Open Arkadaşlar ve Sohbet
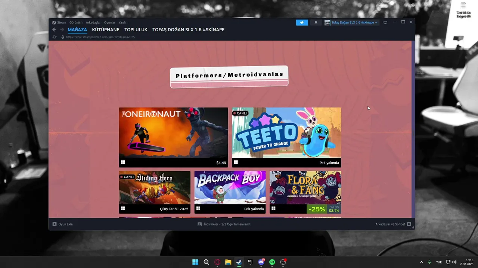This screenshot has height=268, width=478. point(393,224)
